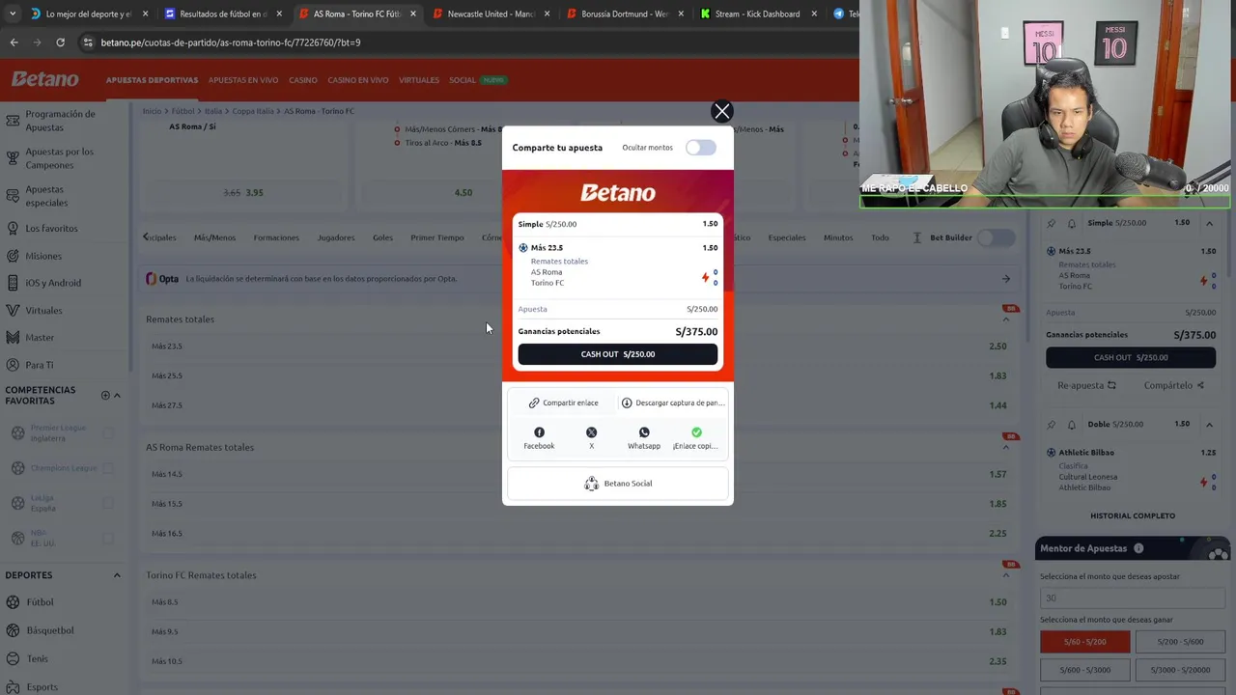Viewport: 1236px width, 695px height.
Task: Toggle notification bell on Simple bet
Action: pyautogui.click(x=1071, y=224)
